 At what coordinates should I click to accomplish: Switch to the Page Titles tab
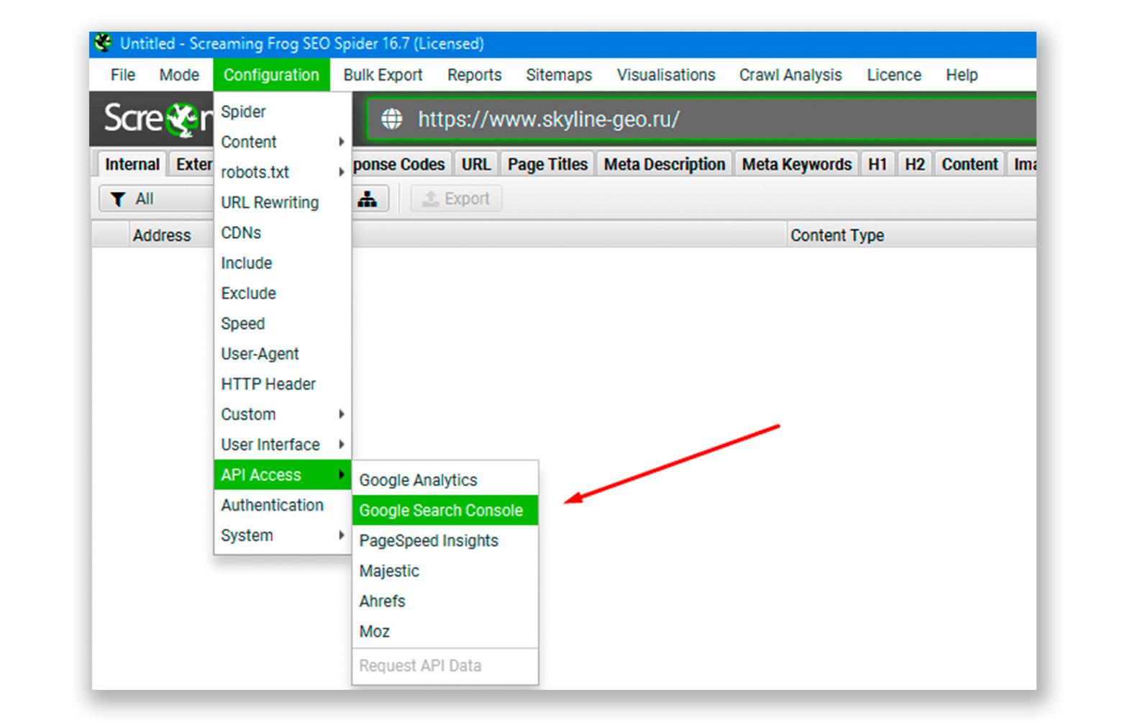[x=547, y=164]
